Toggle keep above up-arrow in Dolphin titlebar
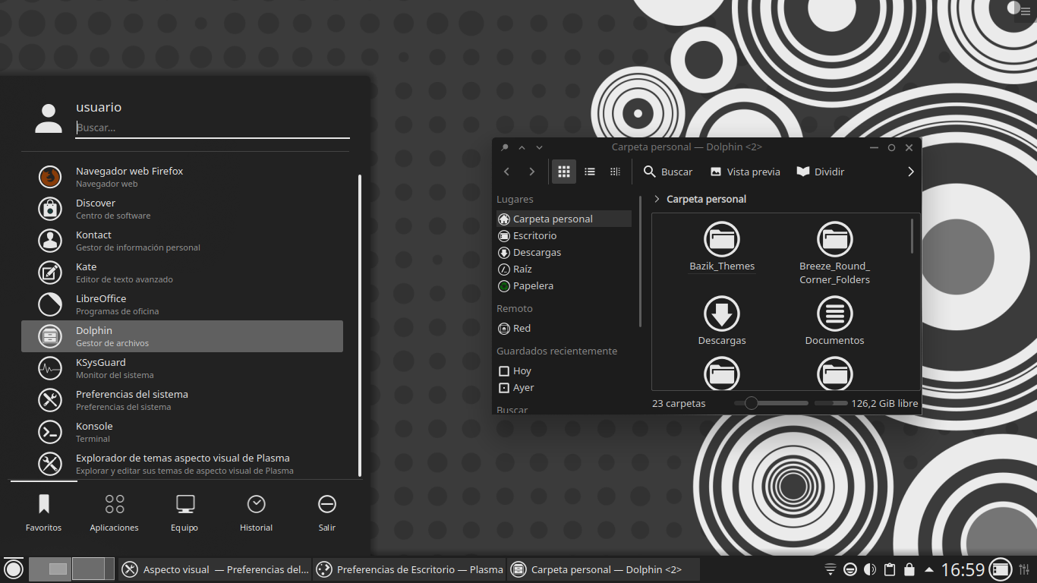The width and height of the screenshot is (1037, 583). [x=522, y=147]
